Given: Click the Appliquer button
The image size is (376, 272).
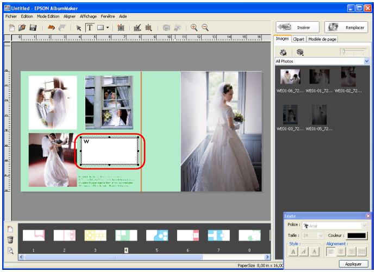Looking at the screenshot, I should pyautogui.click(x=354, y=264).
